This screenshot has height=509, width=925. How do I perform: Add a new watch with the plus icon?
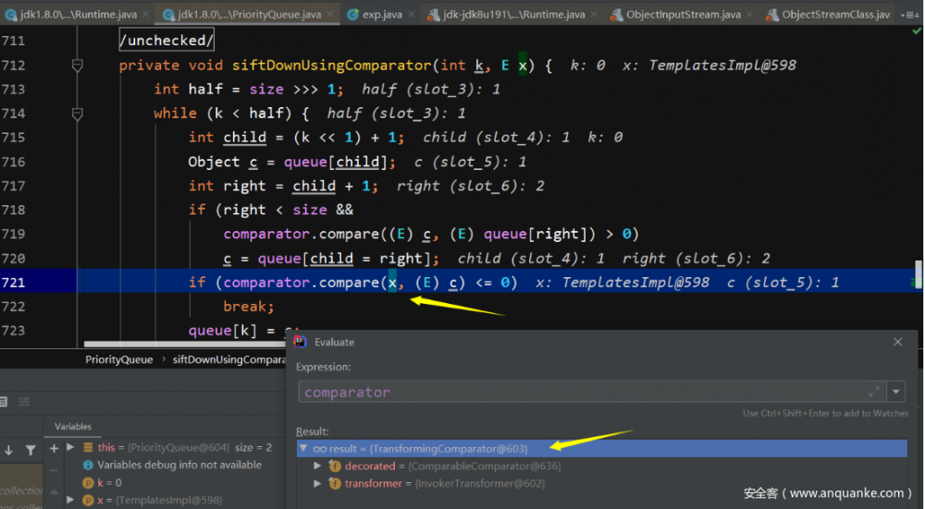54,448
